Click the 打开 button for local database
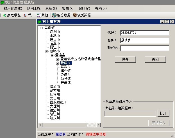This screenshot has height=138, width=175. click(163, 113)
